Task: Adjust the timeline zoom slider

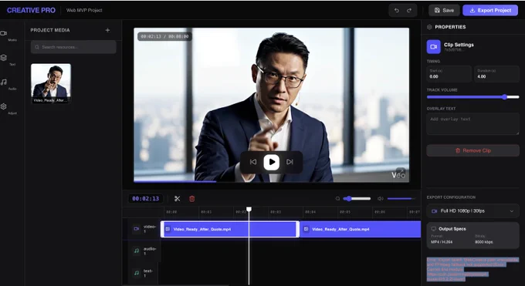Action: tap(357, 199)
